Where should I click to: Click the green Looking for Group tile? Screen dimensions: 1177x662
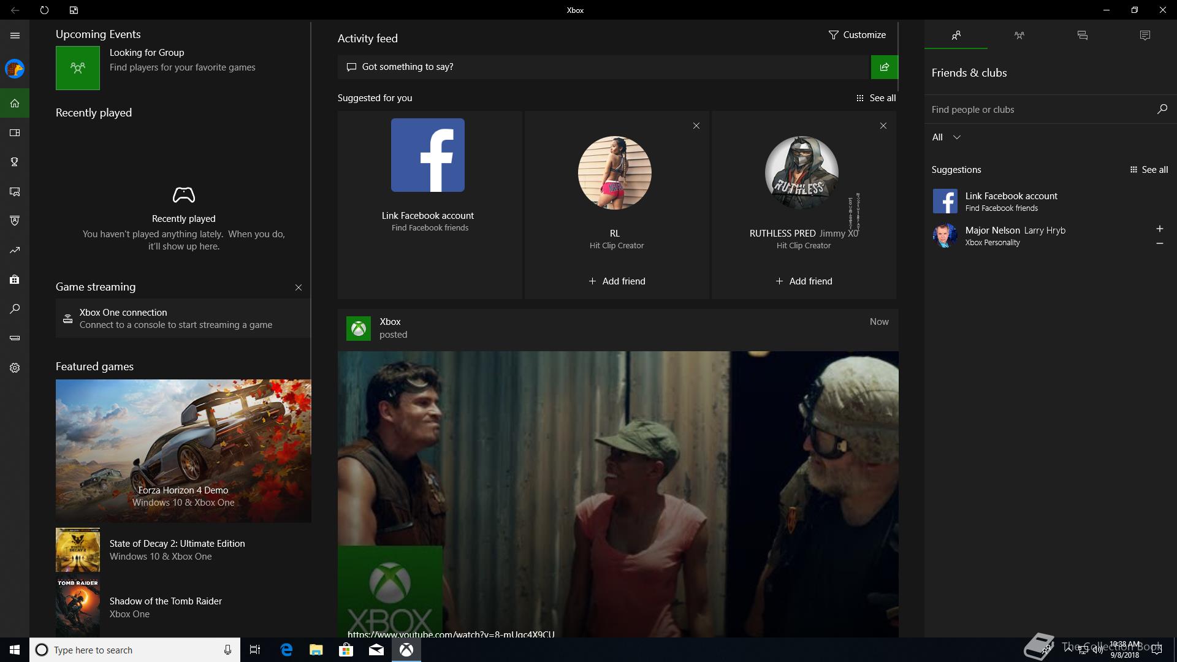point(78,68)
